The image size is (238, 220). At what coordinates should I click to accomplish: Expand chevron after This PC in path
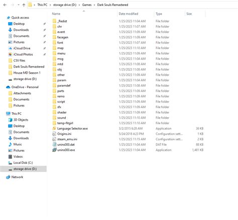tap(50, 5)
